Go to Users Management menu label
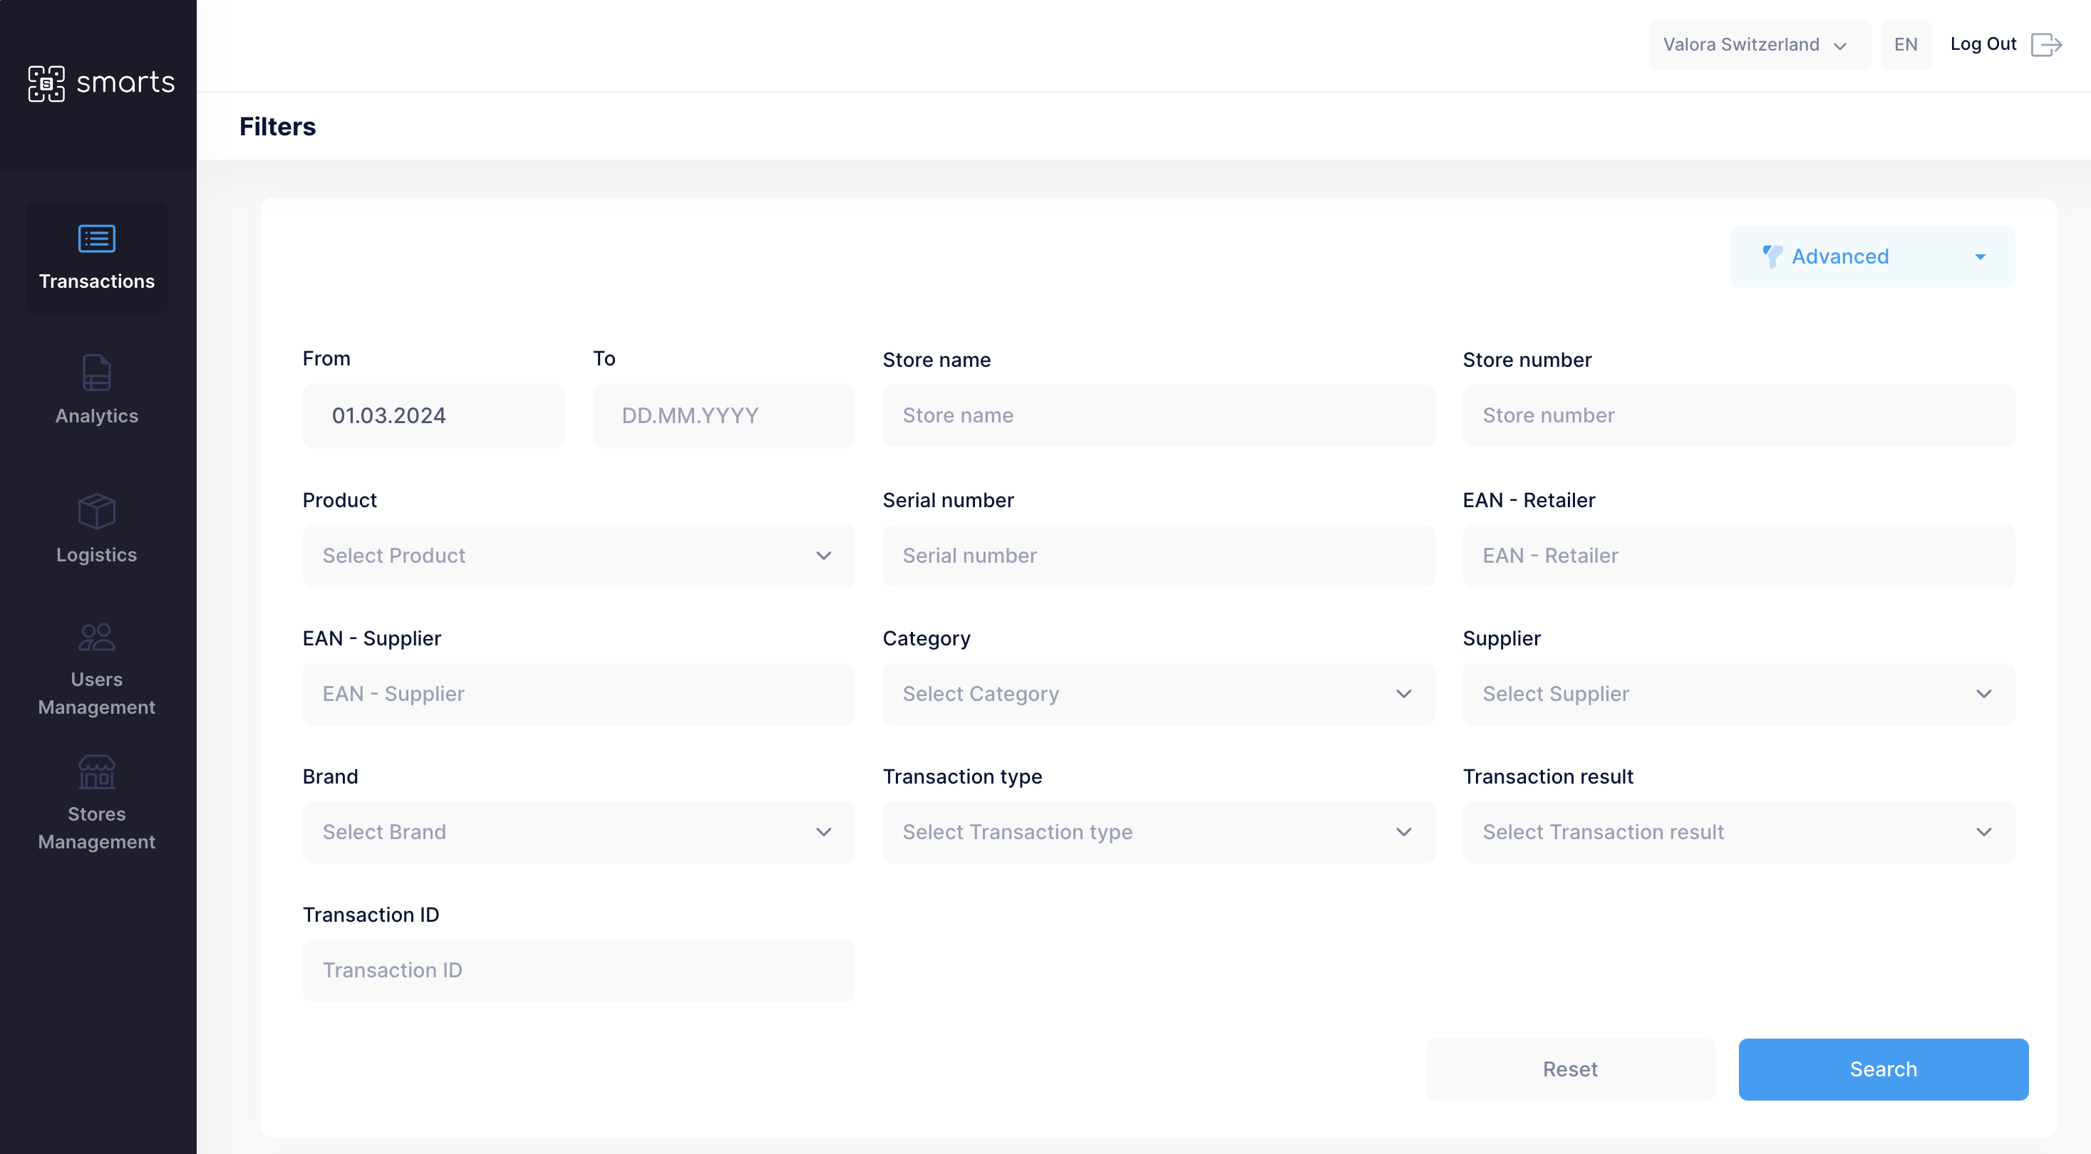 coord(97,693)
